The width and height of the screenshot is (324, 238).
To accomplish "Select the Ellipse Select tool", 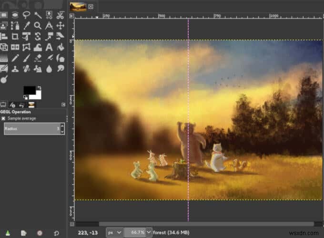I will 15,15.
